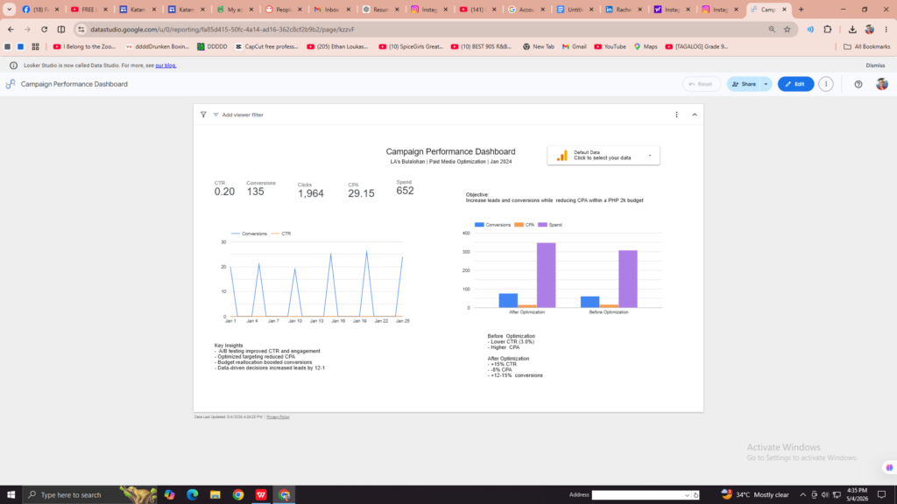Open the report's more options menu
This screenshot has width=897, height=504.
825,84
